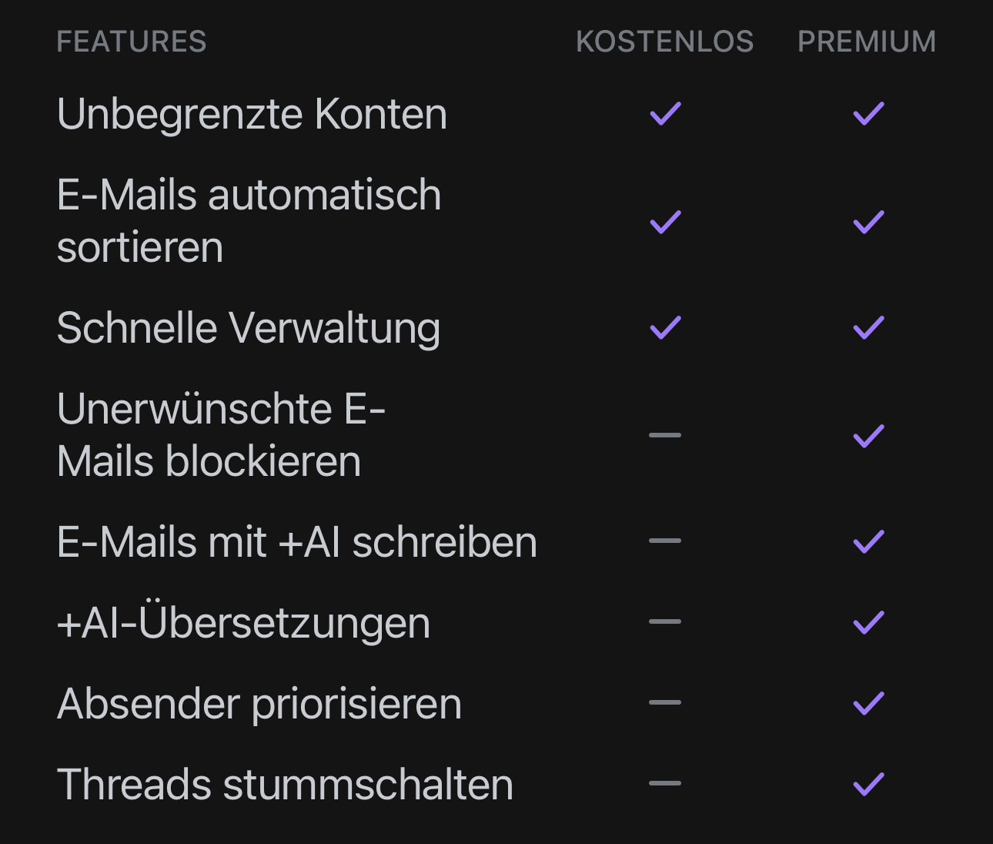The image size is (993, 844).
Task: Click premium checkmark for Absender priorisieren
Action: pyautogui.click(x=868, y=703)
